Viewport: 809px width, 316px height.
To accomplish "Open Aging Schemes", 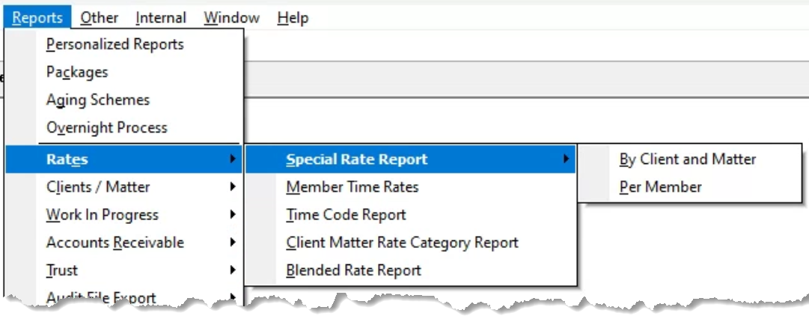I will pos(123,100).
